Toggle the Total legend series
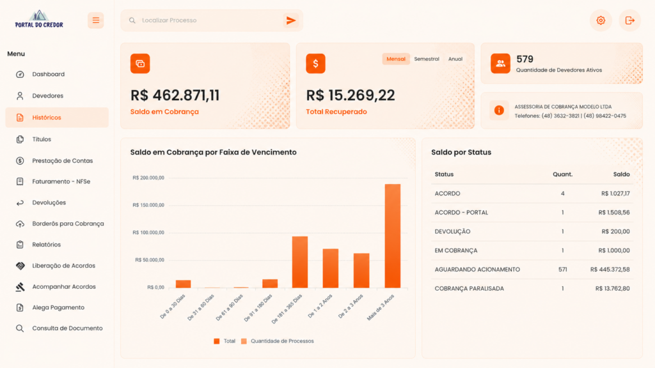The height and width of the screenshot is (368, 655). click(225, 341)
